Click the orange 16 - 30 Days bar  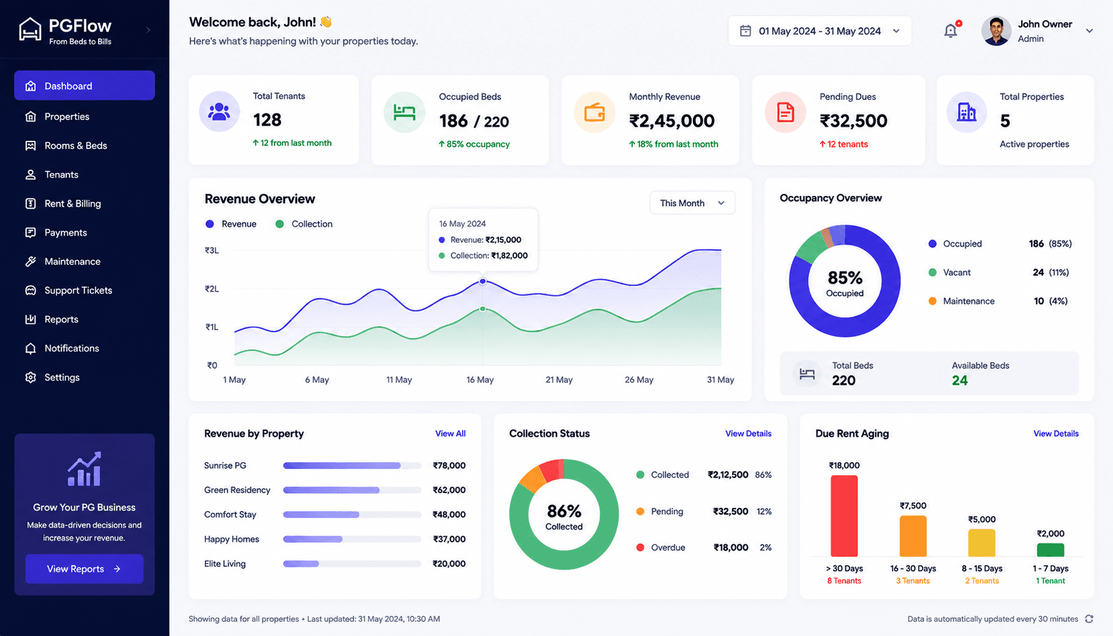pos(913,536)
